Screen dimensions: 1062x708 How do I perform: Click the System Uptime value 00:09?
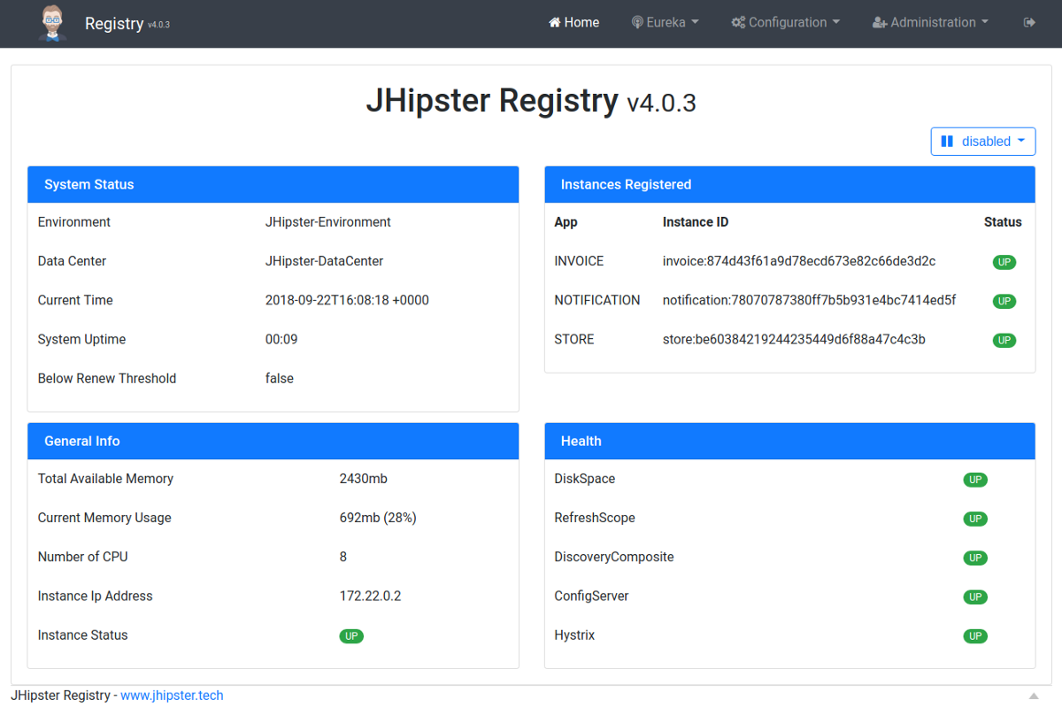(281, 339)
